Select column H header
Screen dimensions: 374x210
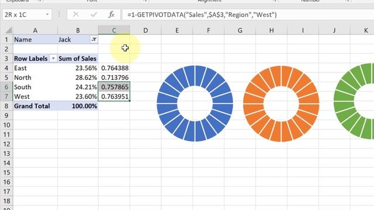pyautogui.click(x=271, y=30)
